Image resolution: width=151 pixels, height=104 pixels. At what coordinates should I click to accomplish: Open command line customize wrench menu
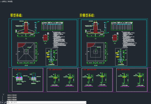click(x=5, y=103)
